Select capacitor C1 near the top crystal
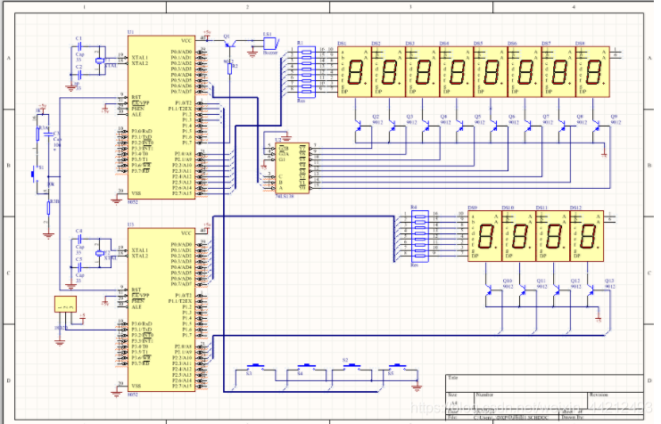Viewport: 661px width, 424px height. tap(78, 46)
